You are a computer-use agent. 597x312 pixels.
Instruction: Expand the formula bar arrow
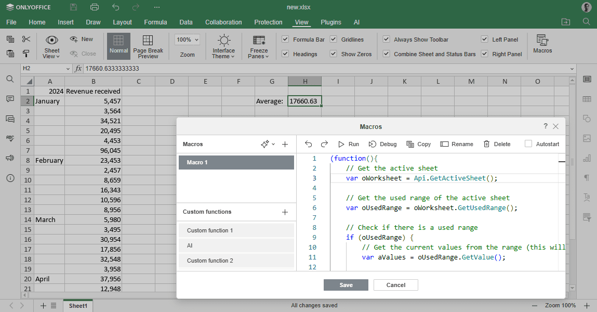coord(572,69)
